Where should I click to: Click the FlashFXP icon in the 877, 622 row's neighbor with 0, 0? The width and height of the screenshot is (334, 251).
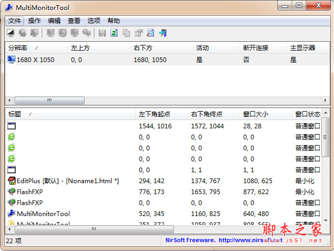pos(11,202)
